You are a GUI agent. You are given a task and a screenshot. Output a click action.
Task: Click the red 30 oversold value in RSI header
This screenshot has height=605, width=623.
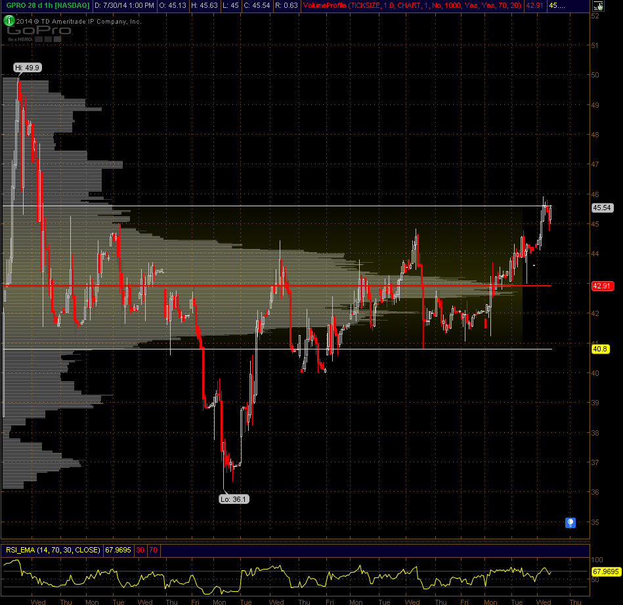[x=140, y=550]
